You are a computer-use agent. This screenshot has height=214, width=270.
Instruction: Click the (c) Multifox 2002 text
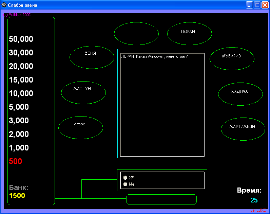pyautogui.click(x=17, y=15)
